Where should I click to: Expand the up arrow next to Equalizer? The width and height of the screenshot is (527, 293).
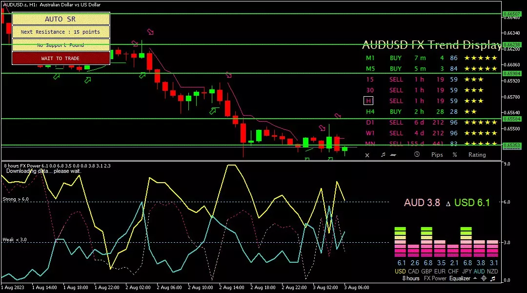coord(474,278)
